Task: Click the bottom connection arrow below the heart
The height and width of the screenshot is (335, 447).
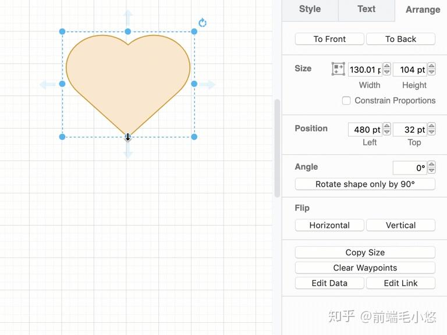Action: [x=128, y=151]
